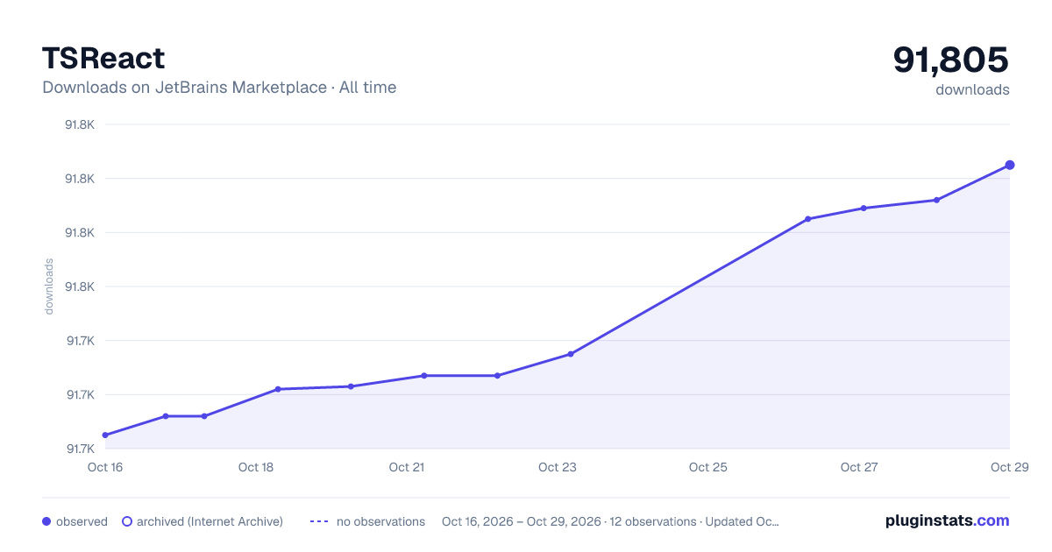This screenshot has height=552, width=1052.
Task: Click the 91,805 downloads total
Action: pos(951,60)
